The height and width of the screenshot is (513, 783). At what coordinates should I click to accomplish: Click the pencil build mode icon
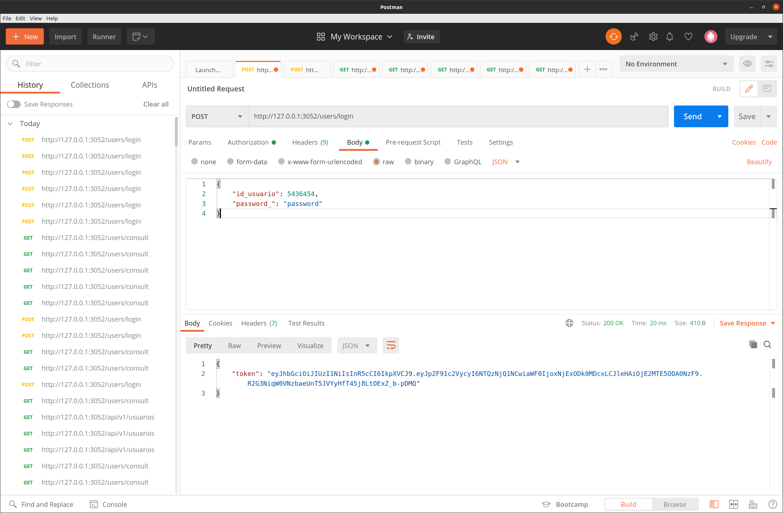[x=749, y=89]
